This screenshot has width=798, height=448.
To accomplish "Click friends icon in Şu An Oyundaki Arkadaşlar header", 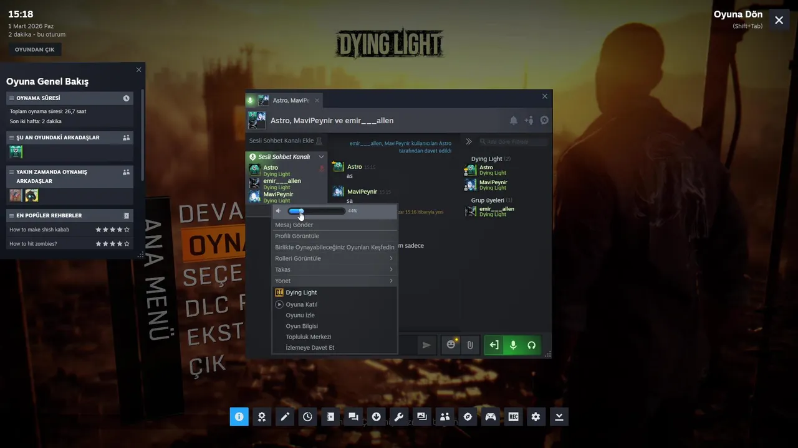I will tap(127, 138).
